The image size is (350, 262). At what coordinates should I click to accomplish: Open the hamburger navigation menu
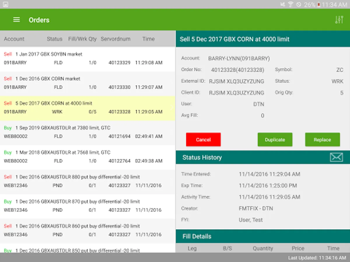[x=17, y=20]
